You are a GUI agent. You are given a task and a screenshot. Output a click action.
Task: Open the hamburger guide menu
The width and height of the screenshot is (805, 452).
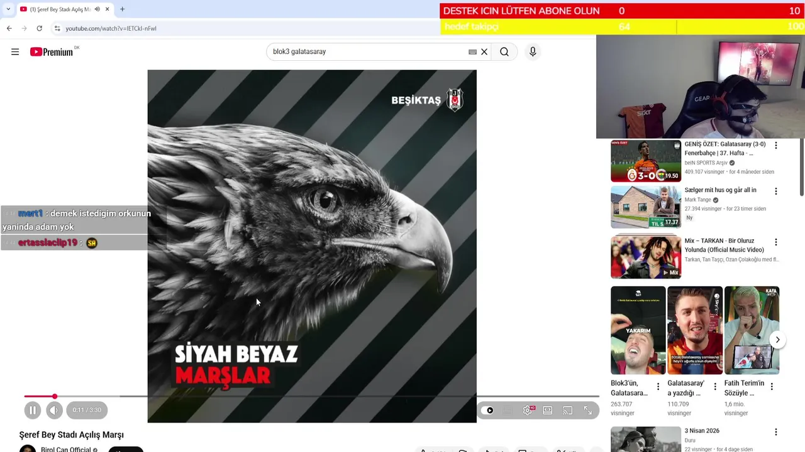pyautogui.click(x=15, y=52)
